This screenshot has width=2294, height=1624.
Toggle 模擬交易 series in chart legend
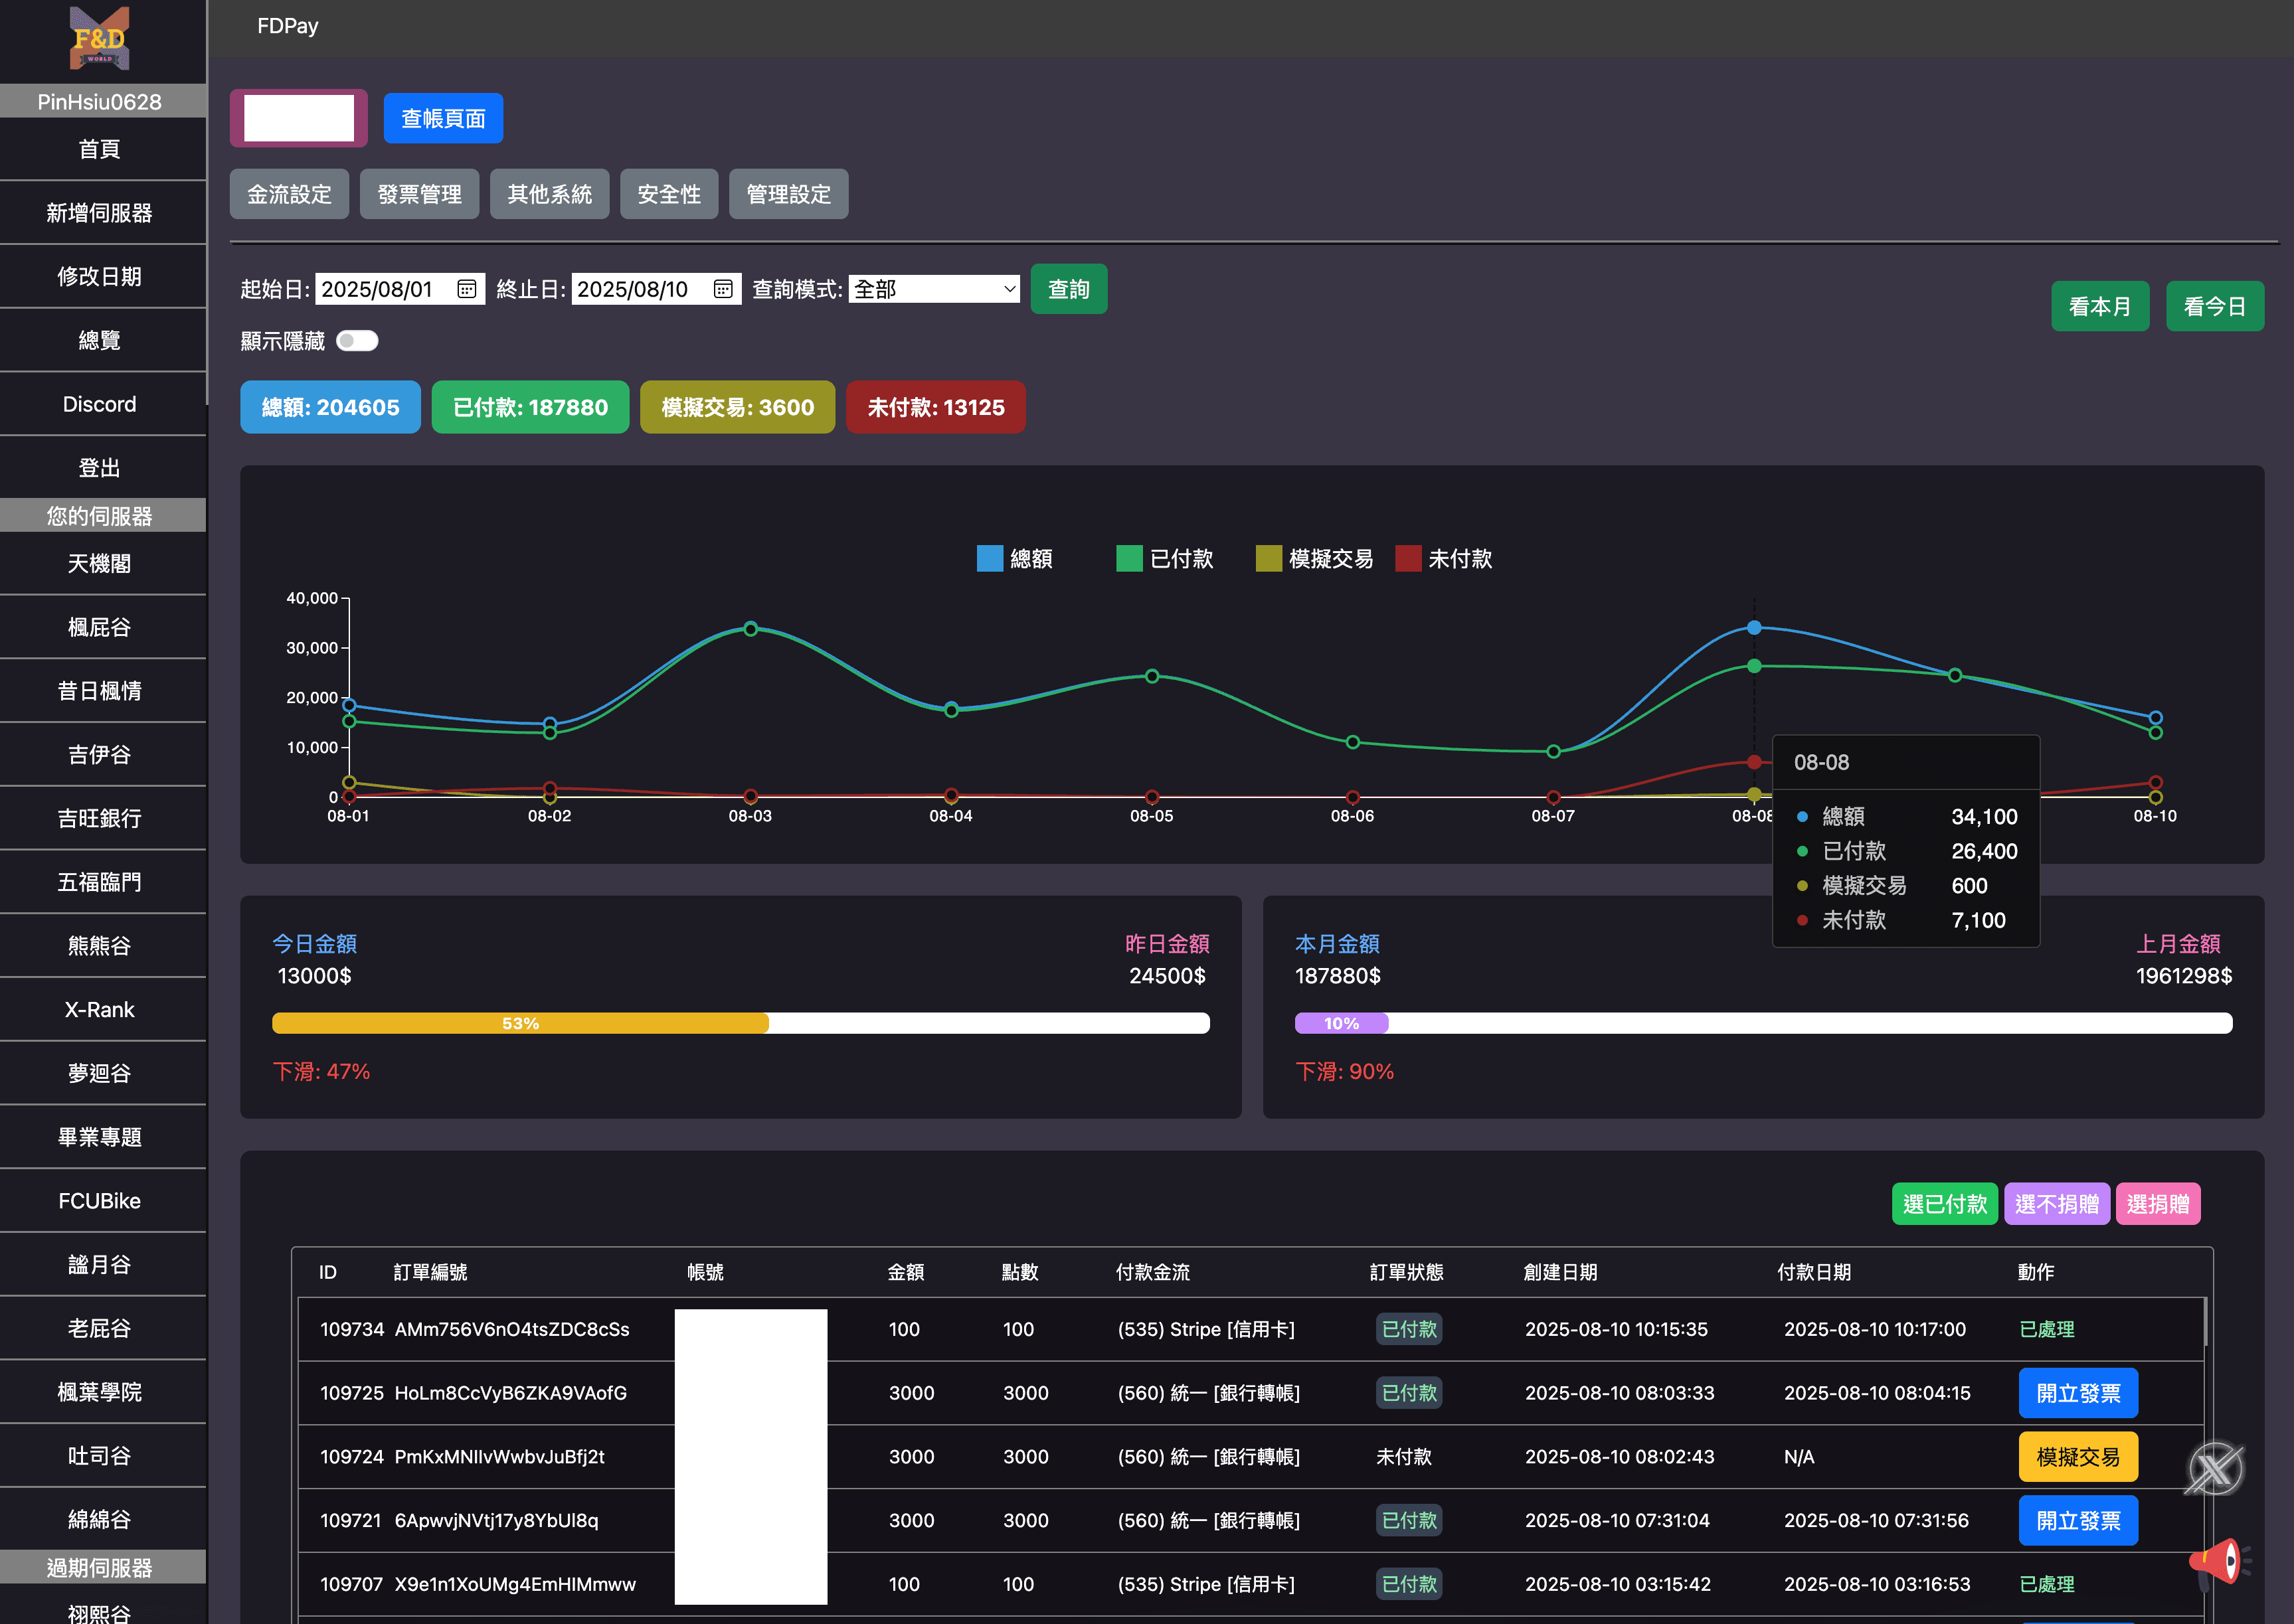coord(1314,558)
